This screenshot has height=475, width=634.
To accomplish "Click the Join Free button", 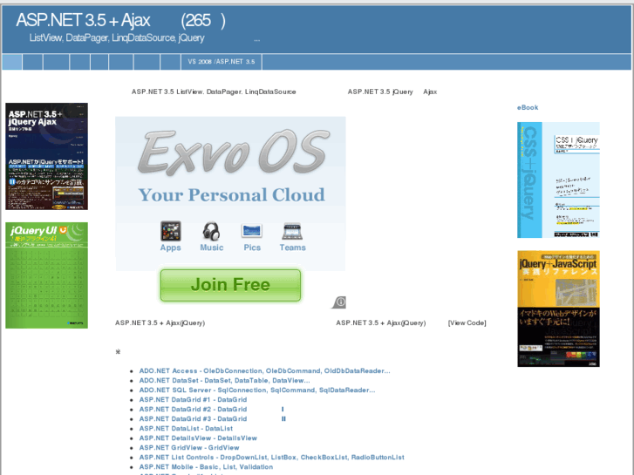I will click(x=230, y=285).
